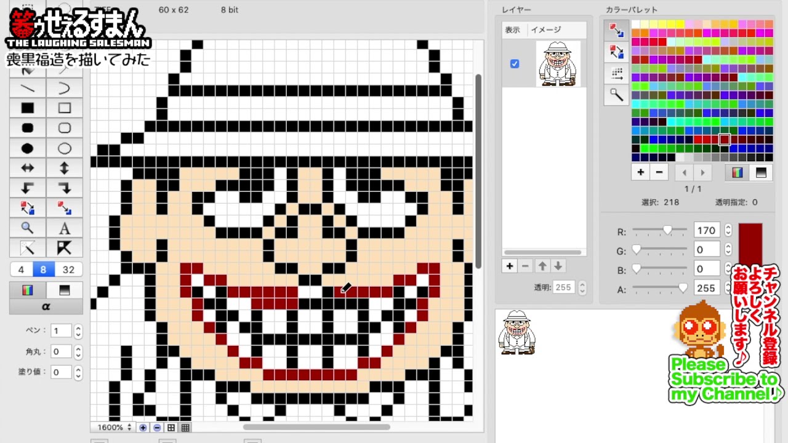The height and width of the screenshot is (443, 788).
Task: Select the black-corner selection arrow tool
Action: click(x=65, y=248)
